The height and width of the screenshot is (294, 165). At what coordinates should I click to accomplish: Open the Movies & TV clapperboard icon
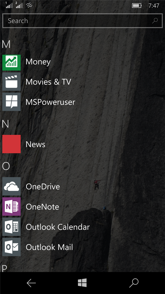click(11, 82)
